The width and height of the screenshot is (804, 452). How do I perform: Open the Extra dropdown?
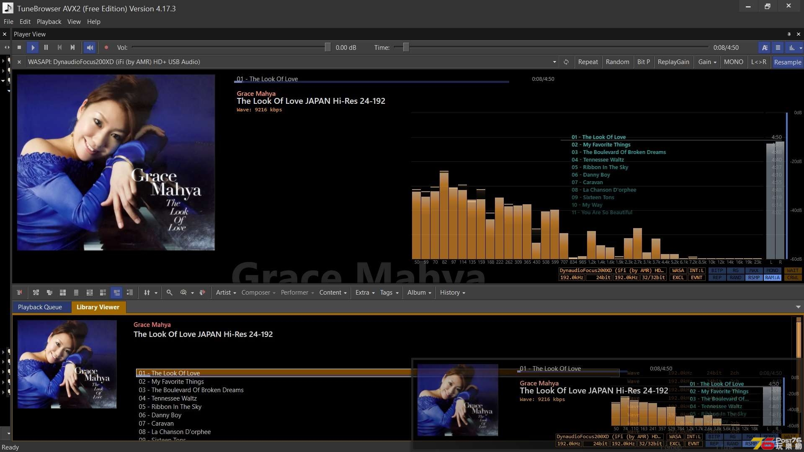tap(365, 293)
